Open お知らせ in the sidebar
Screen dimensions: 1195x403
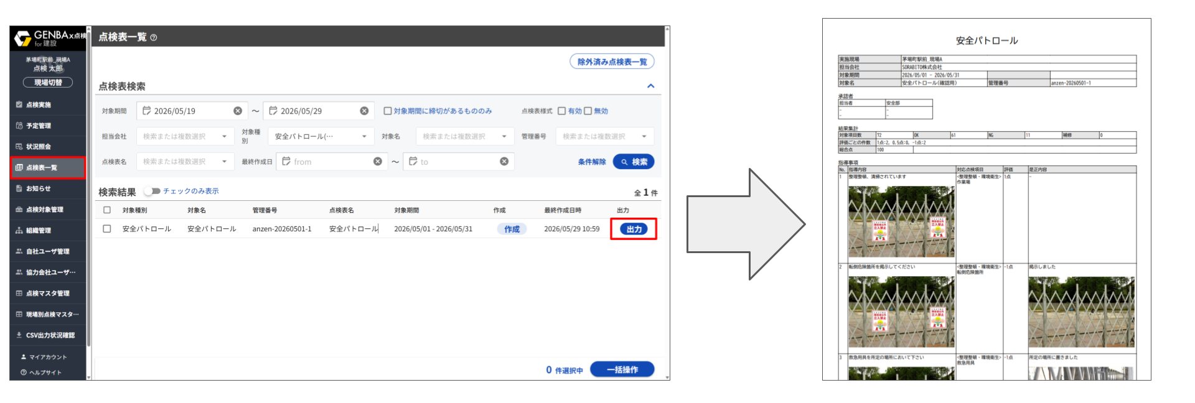pos(48,188)
